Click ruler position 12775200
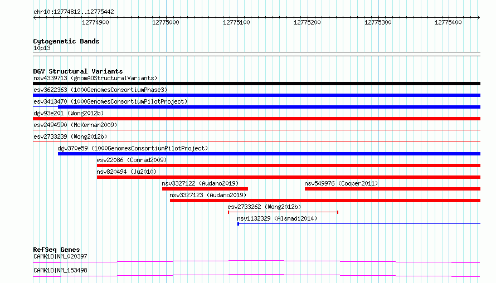 307,22
